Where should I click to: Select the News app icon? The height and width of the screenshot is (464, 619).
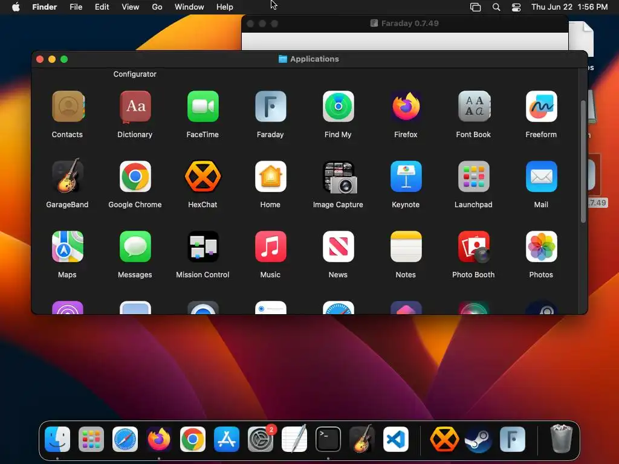pos(338,246)
